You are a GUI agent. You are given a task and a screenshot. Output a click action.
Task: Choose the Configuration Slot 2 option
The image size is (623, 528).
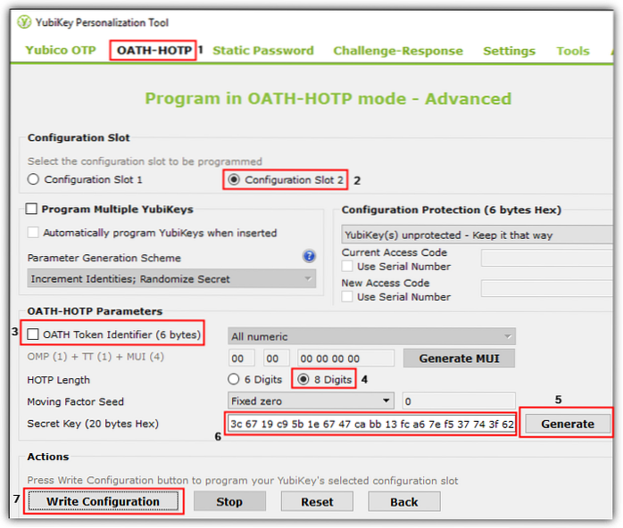tap(235, 179)
